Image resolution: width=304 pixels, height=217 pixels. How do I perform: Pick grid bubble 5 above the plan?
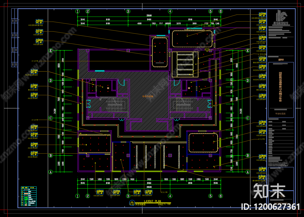point(210,11)
